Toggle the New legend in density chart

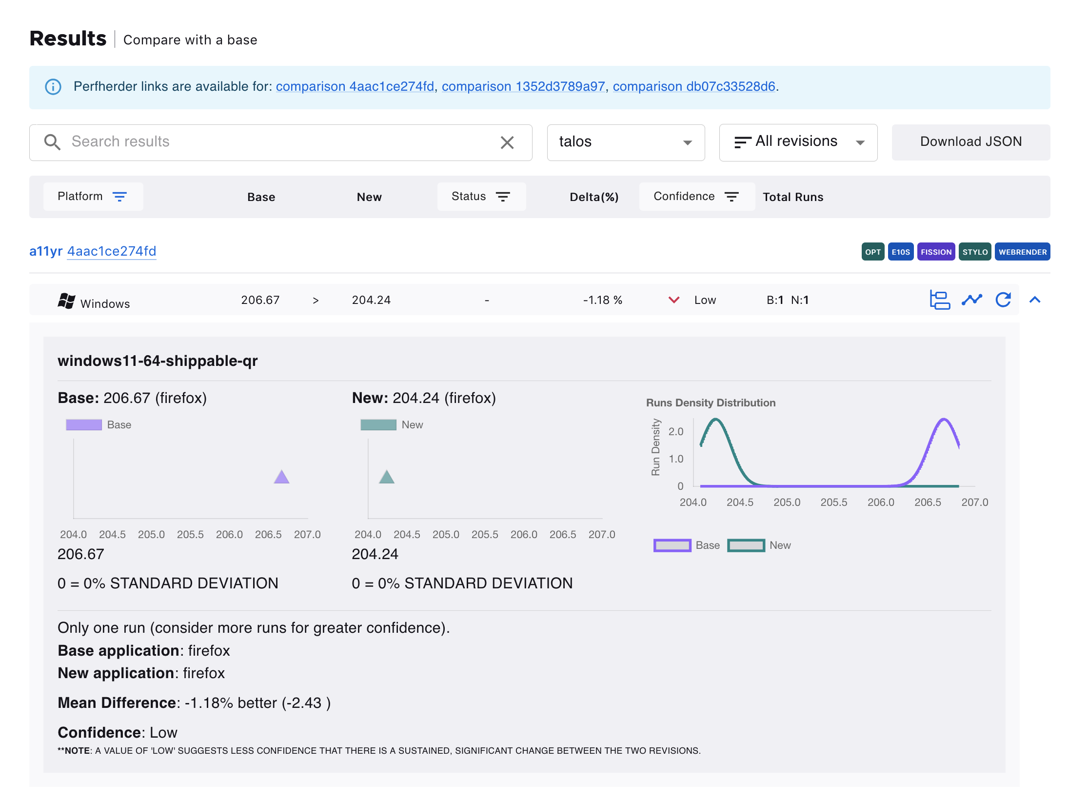[x=746, y=545]
